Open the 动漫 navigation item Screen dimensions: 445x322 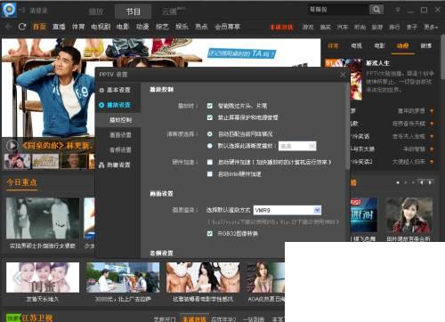click(x=142, y=27)
